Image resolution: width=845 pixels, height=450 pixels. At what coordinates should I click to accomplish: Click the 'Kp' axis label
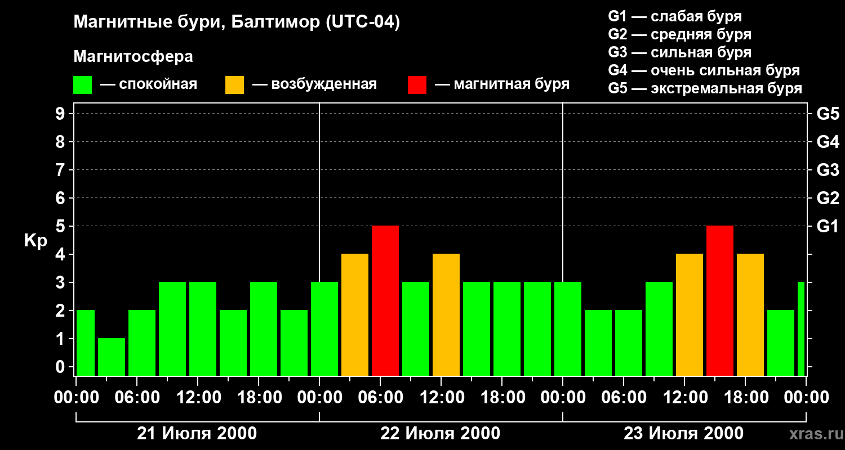point(36,241)
